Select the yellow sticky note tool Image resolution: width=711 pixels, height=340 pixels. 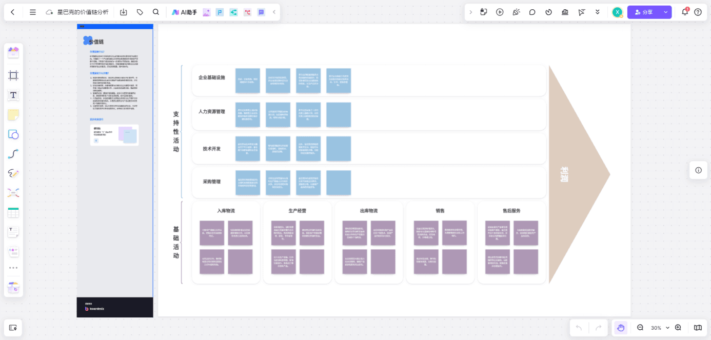[13, 115]
